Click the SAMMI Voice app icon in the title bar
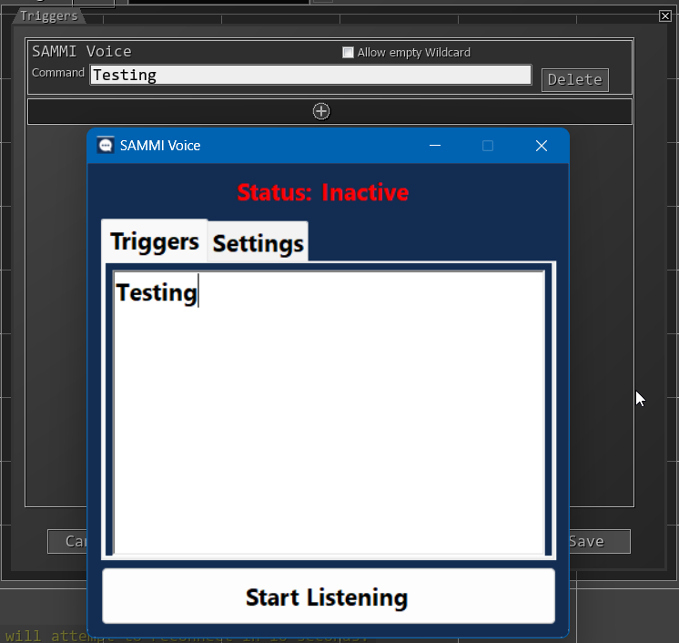679x643 pixels. coord(106,146)
